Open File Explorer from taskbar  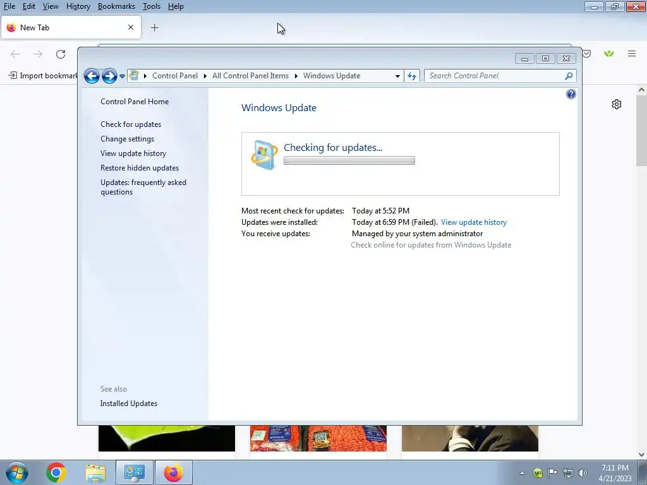pyautogui.click(x=95, y=473)
